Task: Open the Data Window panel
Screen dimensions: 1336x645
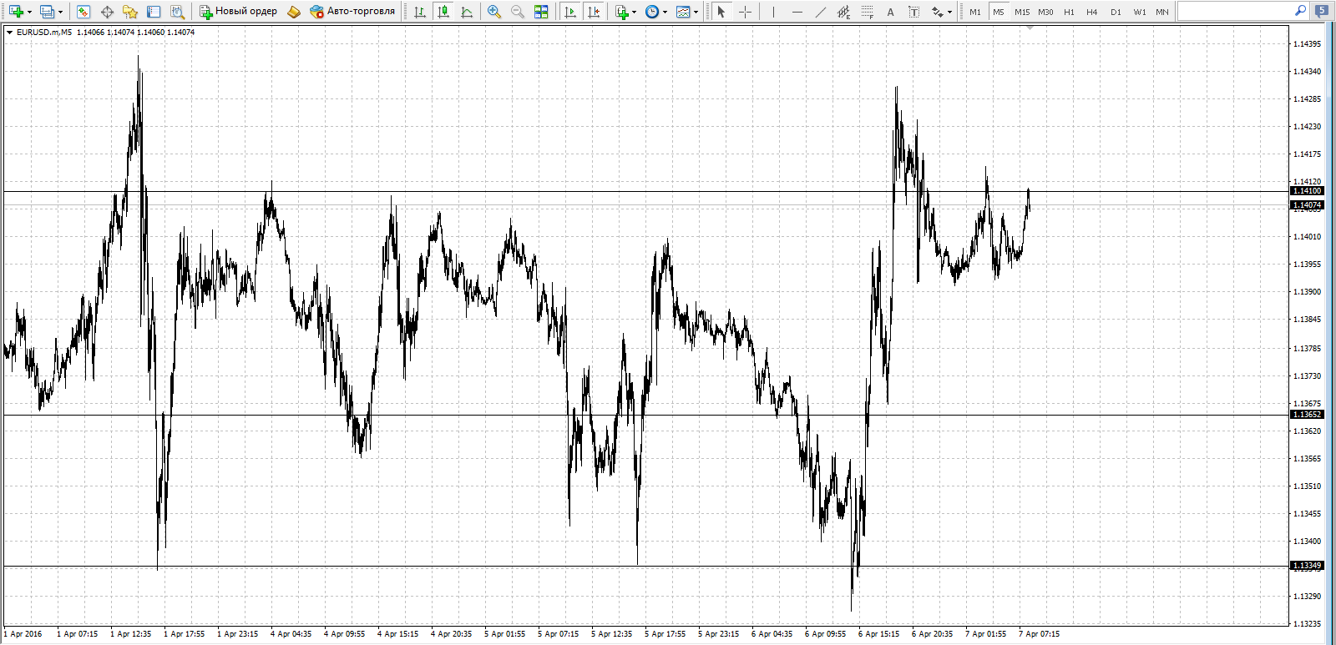Action: coord(107,12)
